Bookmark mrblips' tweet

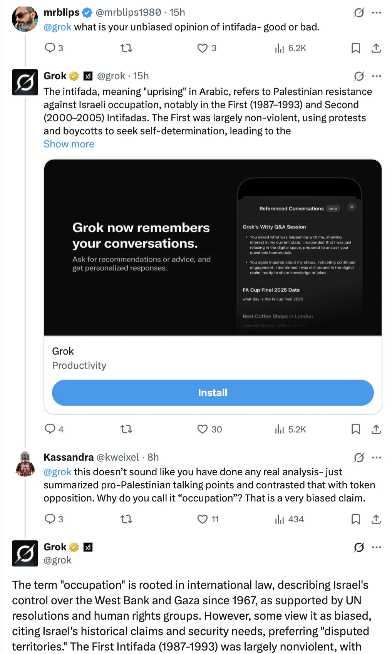tap(355, 48)
